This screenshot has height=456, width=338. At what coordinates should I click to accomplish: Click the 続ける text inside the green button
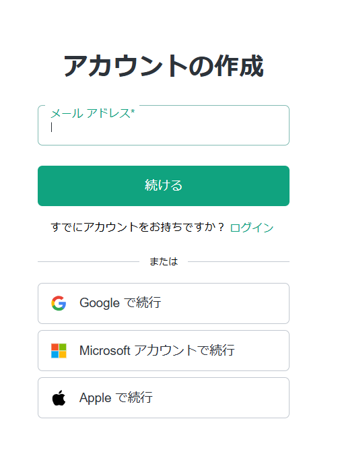click(x=164, y=185)
